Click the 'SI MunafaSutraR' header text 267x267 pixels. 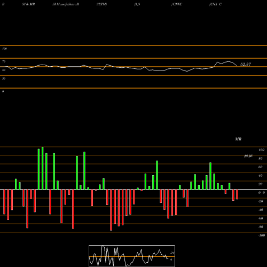point(66,4)
